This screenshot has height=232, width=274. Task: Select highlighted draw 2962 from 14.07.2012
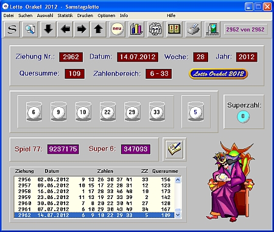pos(94,215)
